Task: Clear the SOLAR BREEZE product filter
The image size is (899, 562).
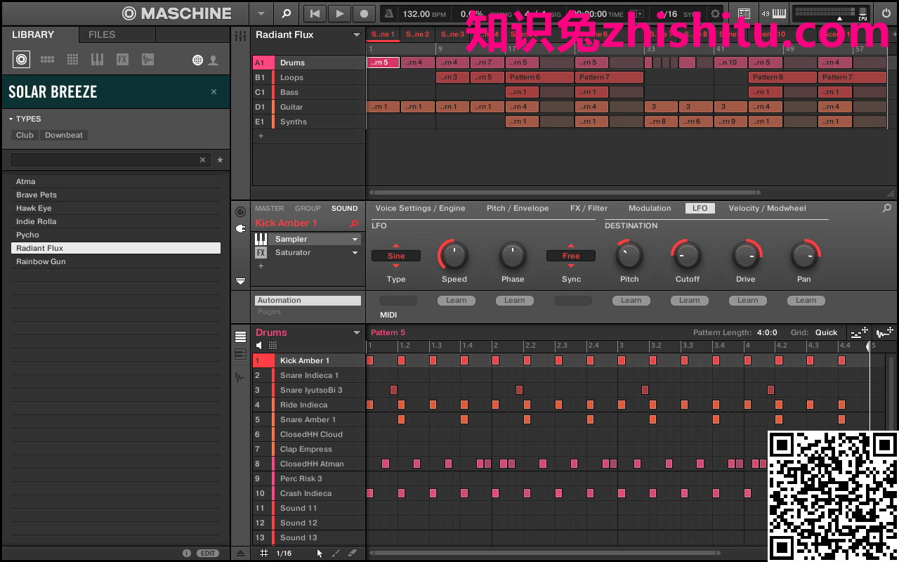Action: pyautogui.click(x=214, y=92)
